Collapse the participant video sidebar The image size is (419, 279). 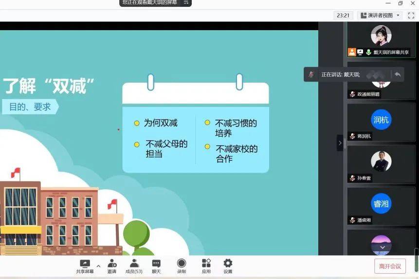[340, 143]
